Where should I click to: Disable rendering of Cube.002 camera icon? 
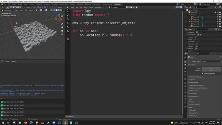[220, 19]
